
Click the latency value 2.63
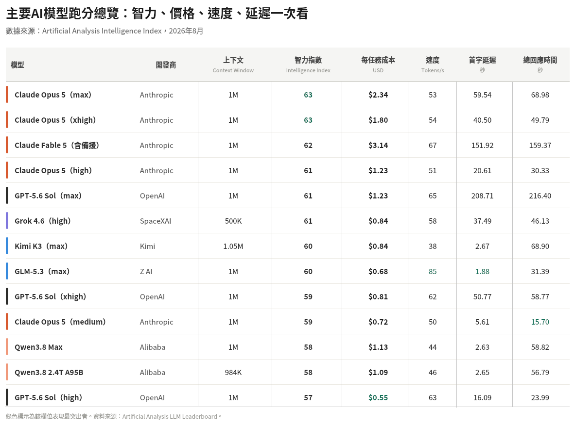pos(482,347)
